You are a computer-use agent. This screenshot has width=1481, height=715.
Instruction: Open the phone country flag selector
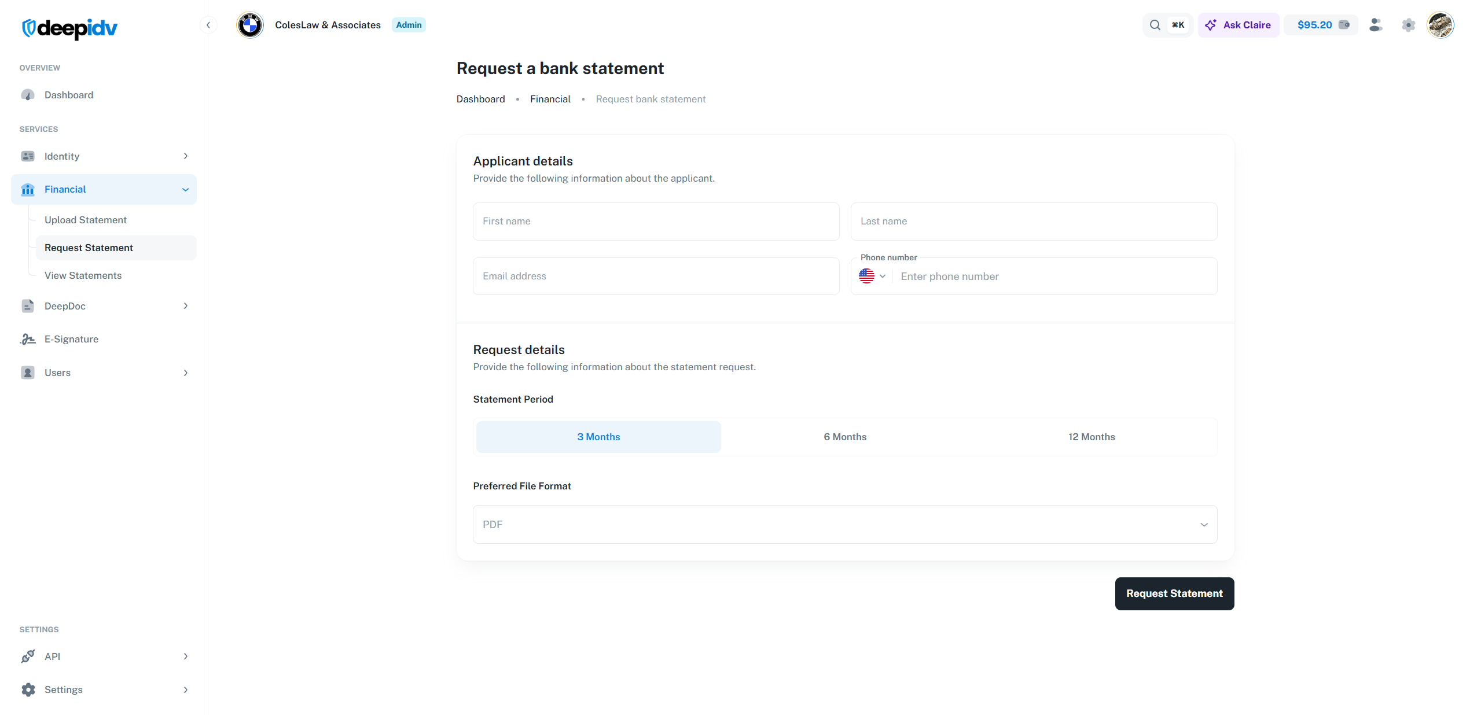(872, 276)
